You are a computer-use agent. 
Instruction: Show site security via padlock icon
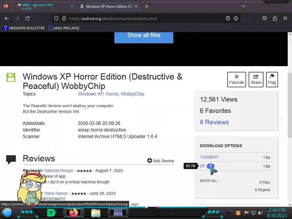pyautogui.click(x=64, y=19)
